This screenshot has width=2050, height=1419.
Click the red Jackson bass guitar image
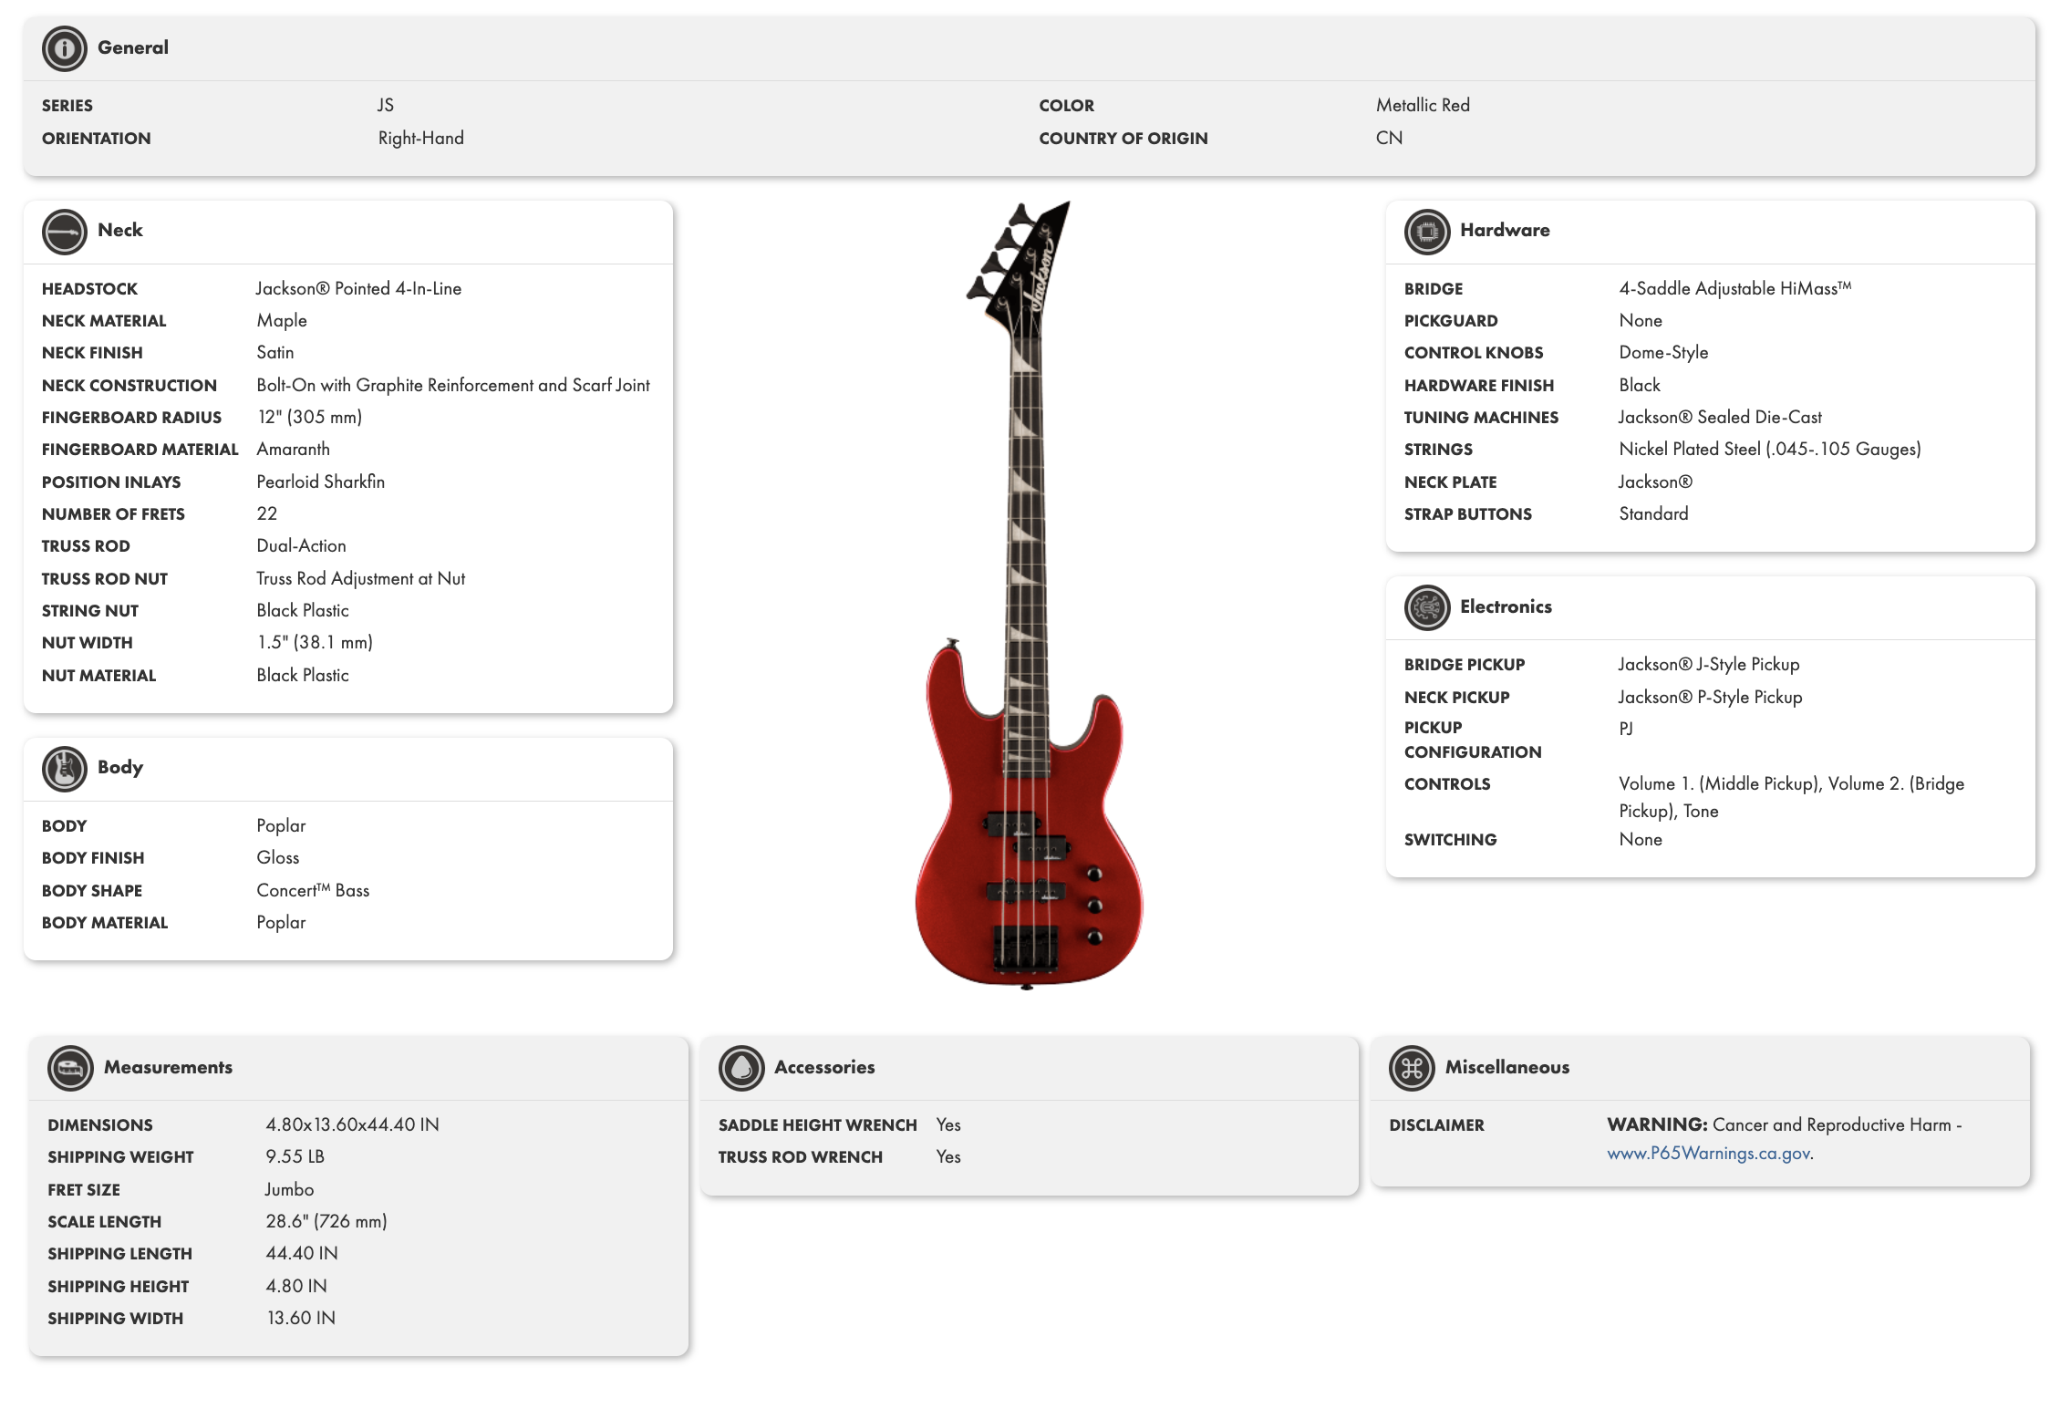1028,595
